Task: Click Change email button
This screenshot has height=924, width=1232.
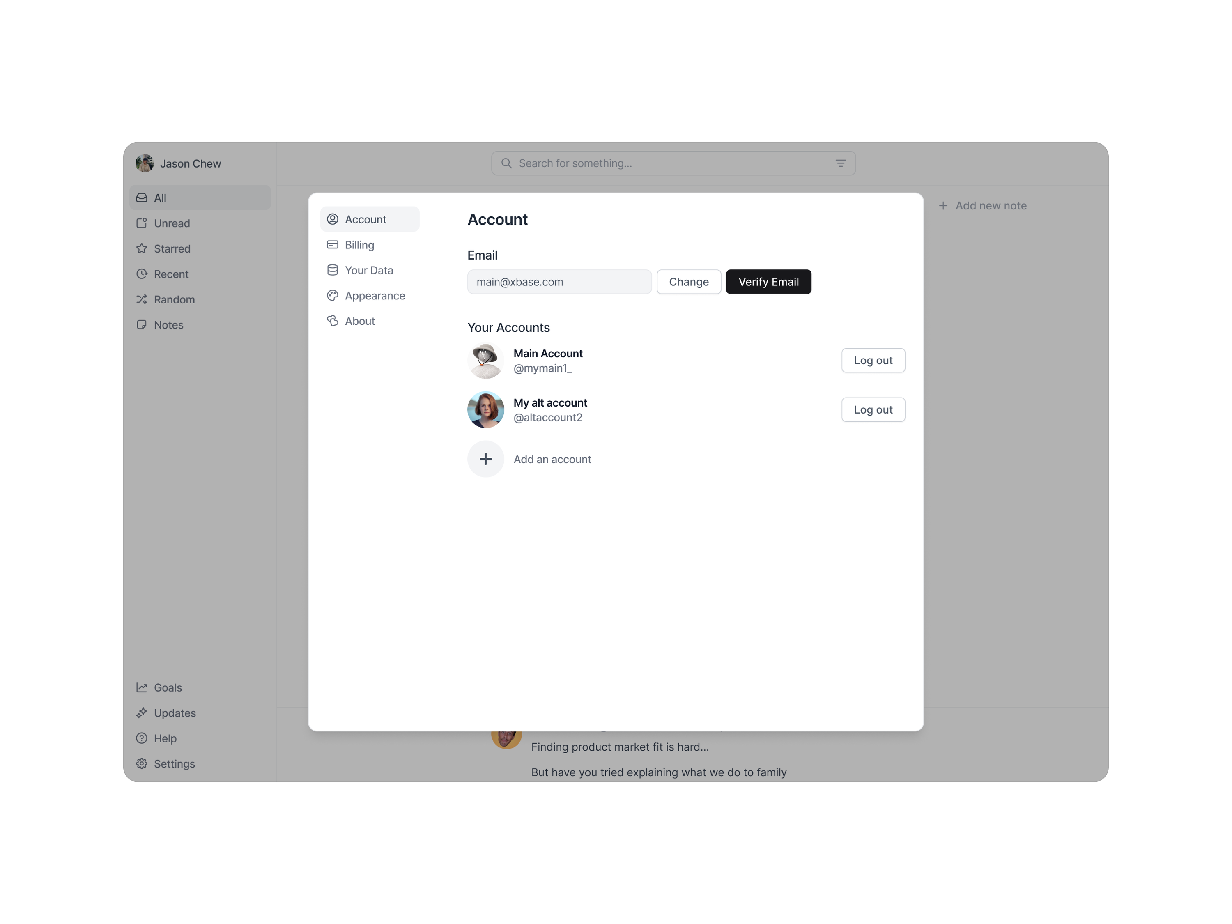Action: [x=688, y=281]
